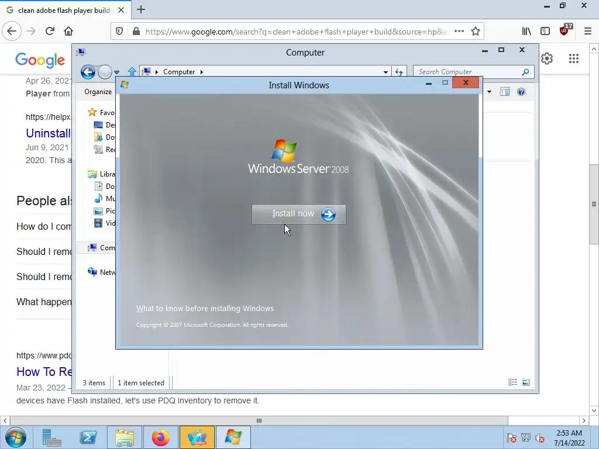Open the Organize menu
The height and width of the screenshot is (449, 599).
click(98, 92)
